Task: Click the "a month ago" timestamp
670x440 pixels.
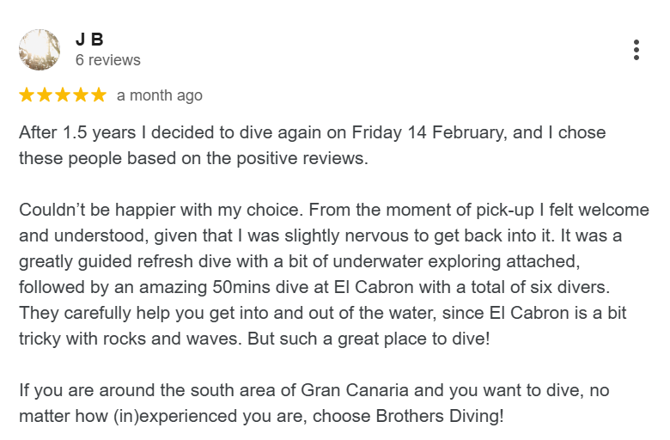Action: point(160,95)
